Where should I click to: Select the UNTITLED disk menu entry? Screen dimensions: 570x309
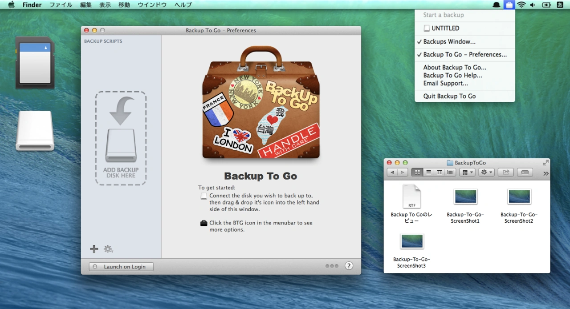point(445,28)
